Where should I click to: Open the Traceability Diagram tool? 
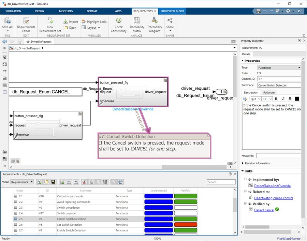coord(155,25)
